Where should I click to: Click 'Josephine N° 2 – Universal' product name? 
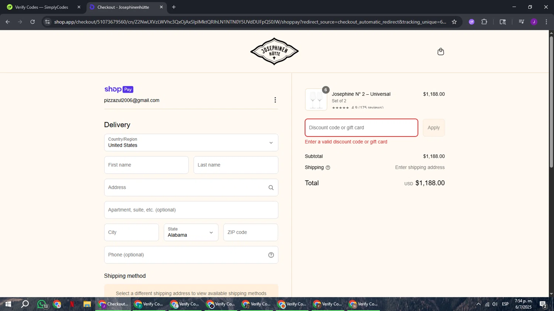(361, 94)
